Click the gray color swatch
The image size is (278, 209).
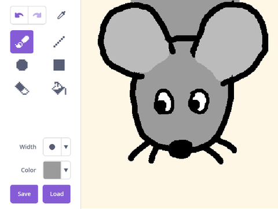[x=52, y=170]
